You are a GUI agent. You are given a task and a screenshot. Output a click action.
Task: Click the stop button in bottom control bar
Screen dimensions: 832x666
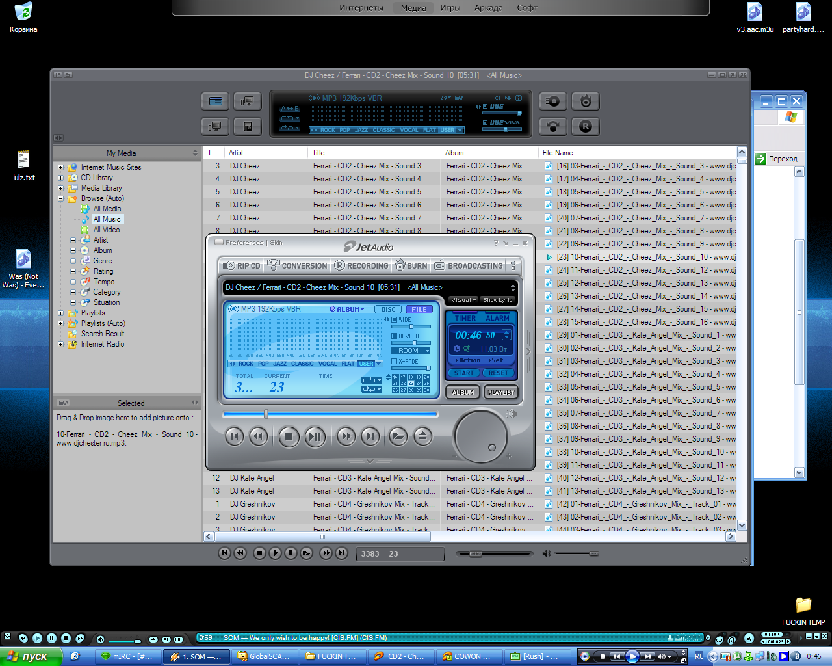click(259, 553)
